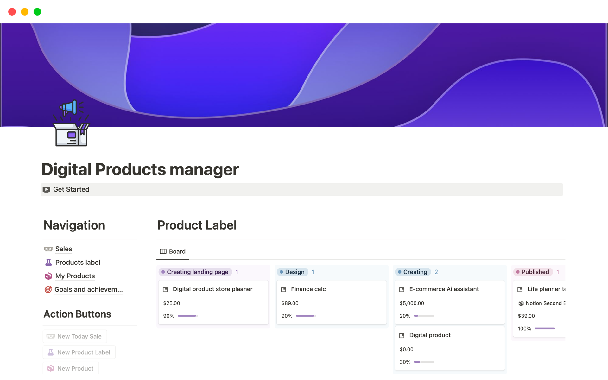Screen dimensions: 608x380
Task: Click the flask icon beside Products label
Action: 48,263
